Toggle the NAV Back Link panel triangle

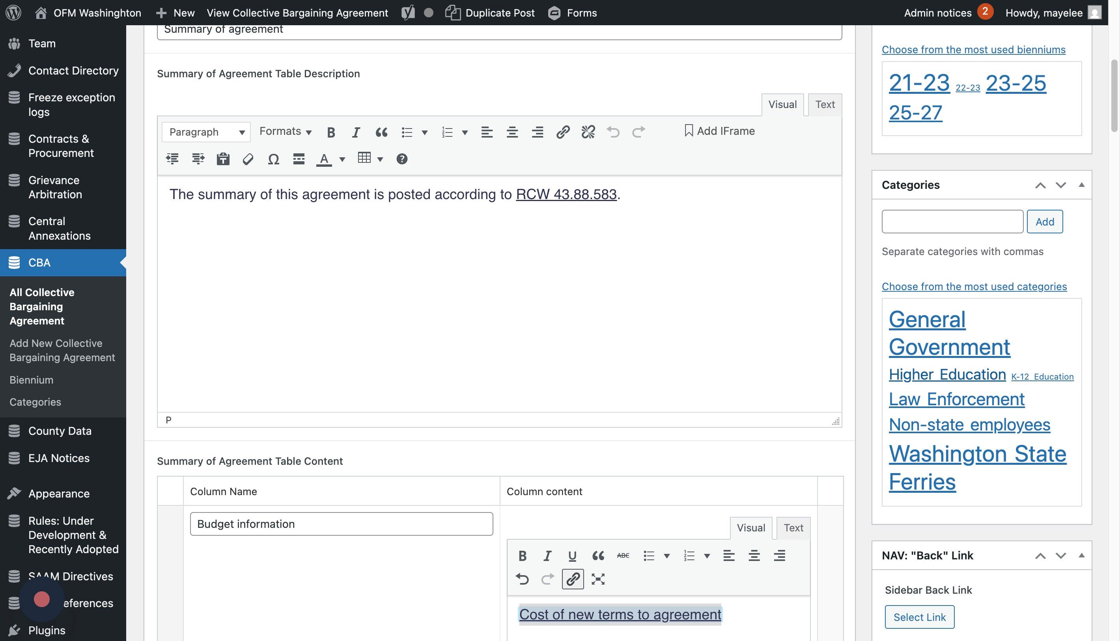point(1081,555)
